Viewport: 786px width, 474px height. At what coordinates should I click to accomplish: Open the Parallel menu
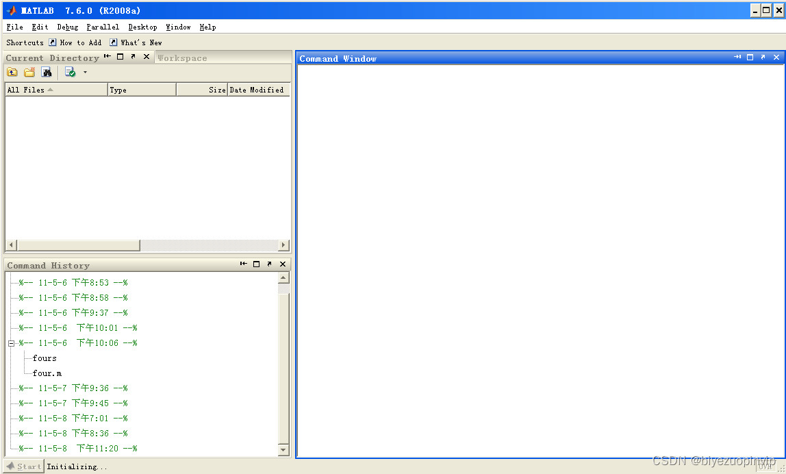tap(103, 27)
